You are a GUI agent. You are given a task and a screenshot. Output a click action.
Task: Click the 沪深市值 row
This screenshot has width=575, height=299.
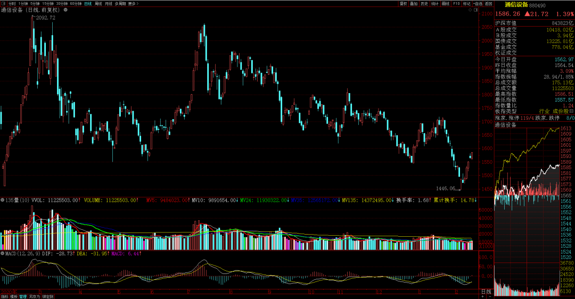(x=535, y=23)
